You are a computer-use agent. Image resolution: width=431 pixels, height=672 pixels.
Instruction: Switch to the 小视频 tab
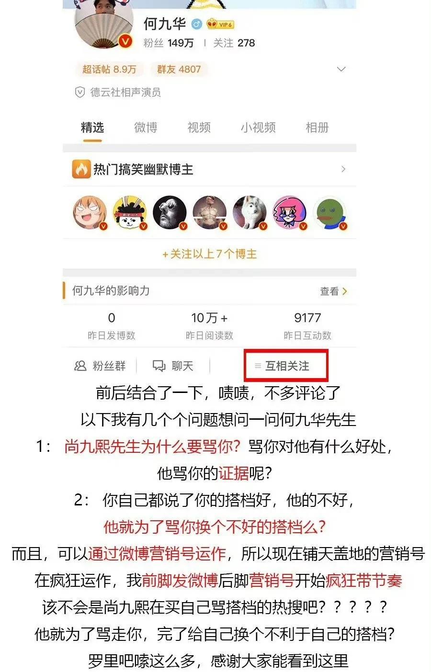[x=258, y=127]
